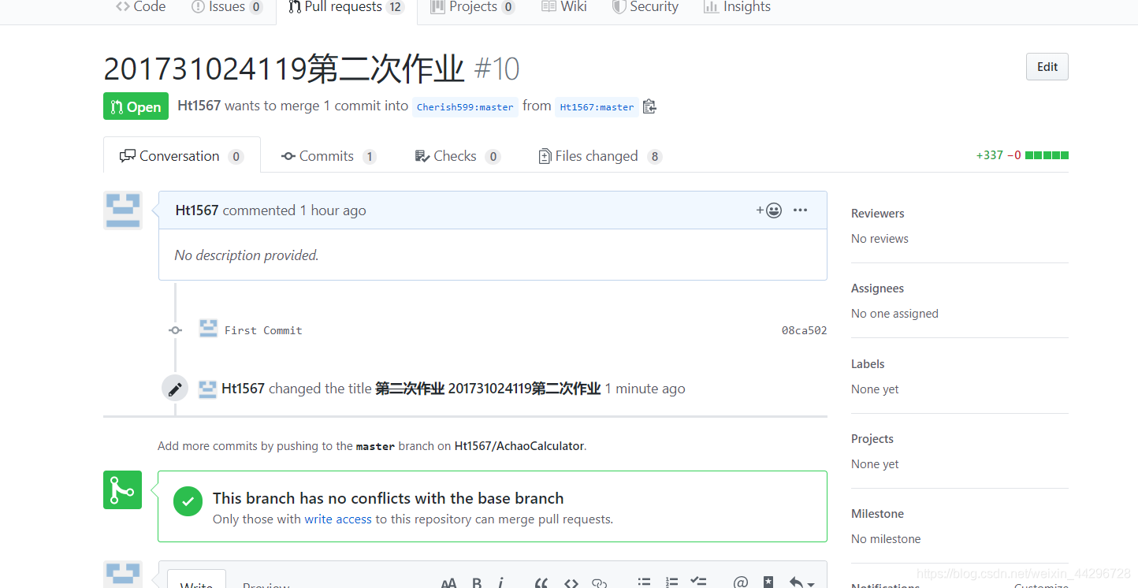Insert a blockquote in the comment editor

(x=541, y=582)
